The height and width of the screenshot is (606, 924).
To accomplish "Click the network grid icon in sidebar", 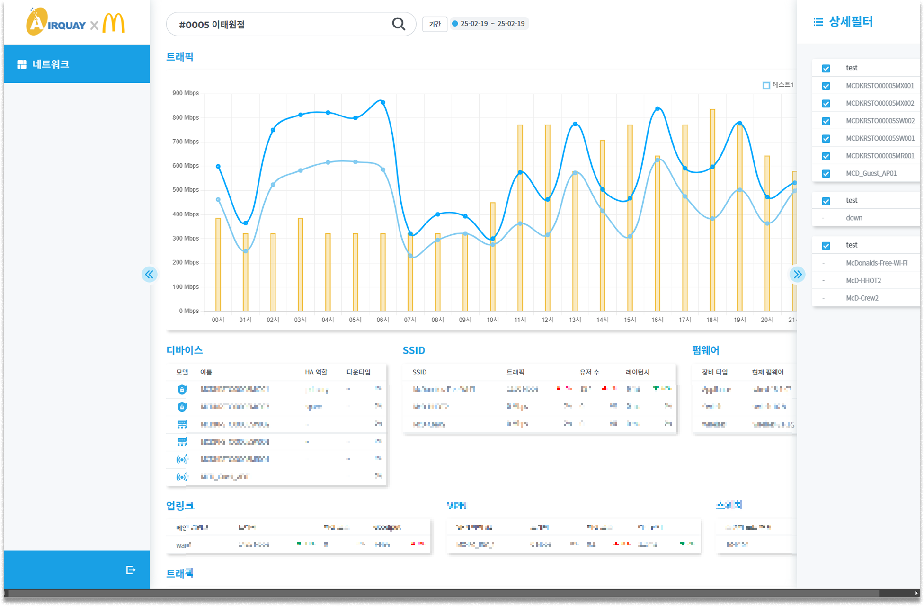I will [x=22, y=64].
